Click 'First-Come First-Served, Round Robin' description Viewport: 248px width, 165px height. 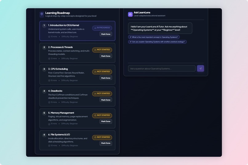pyautogui.click(x=66, y=74)
